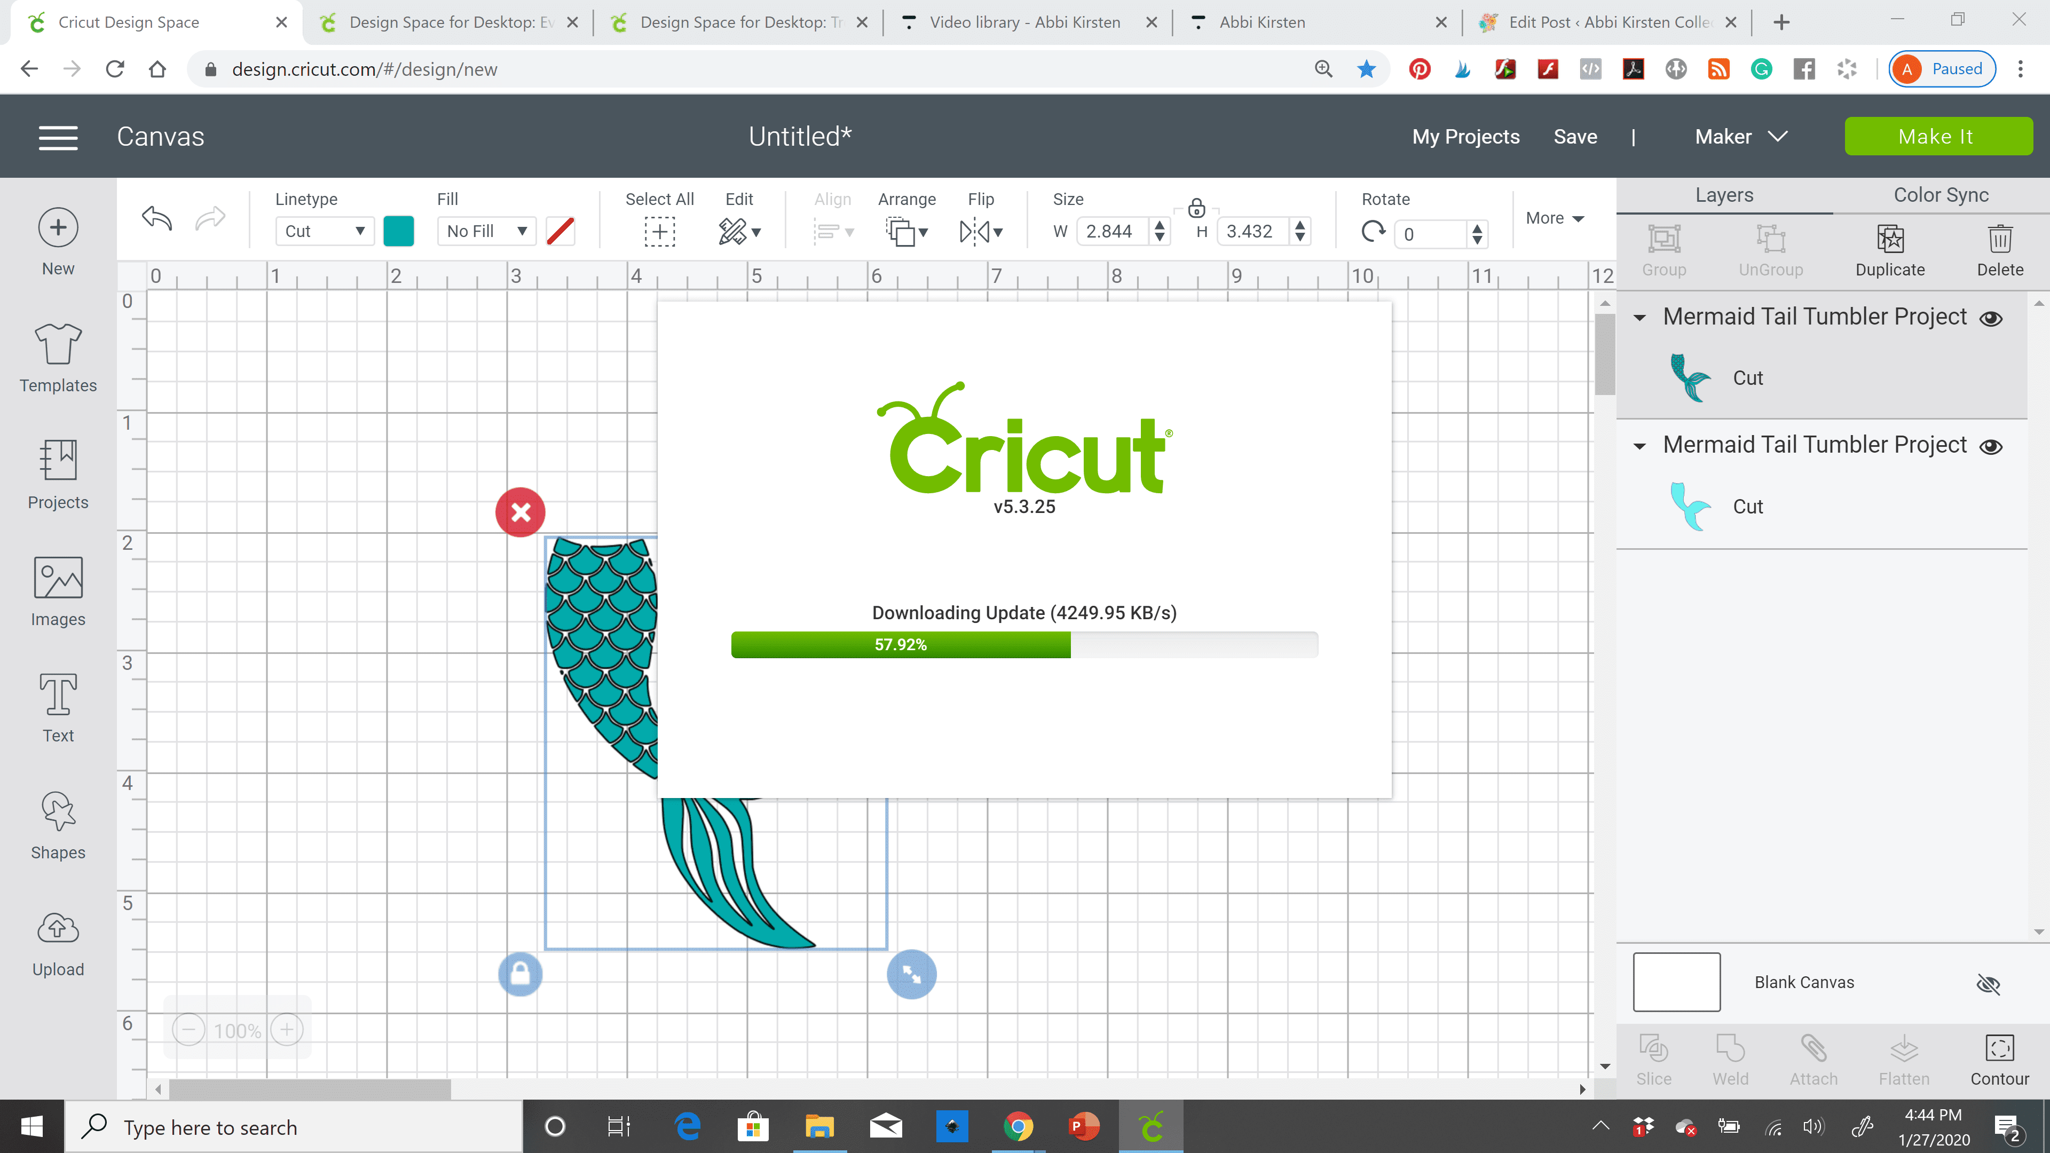Viewport: 2050px width, 1153px height.
Task: Toggle visibility of second Mermaid Tail layer
Action: (x=1991, y=446)
